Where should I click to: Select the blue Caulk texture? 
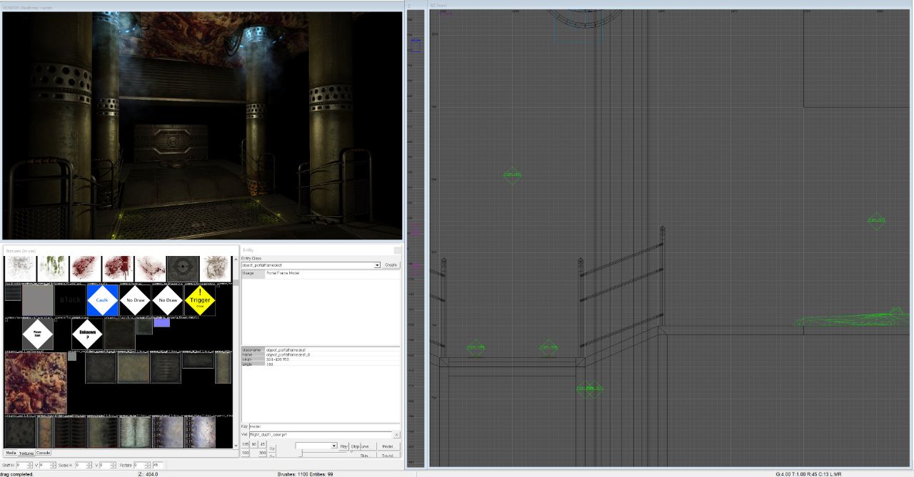(102, 300)
